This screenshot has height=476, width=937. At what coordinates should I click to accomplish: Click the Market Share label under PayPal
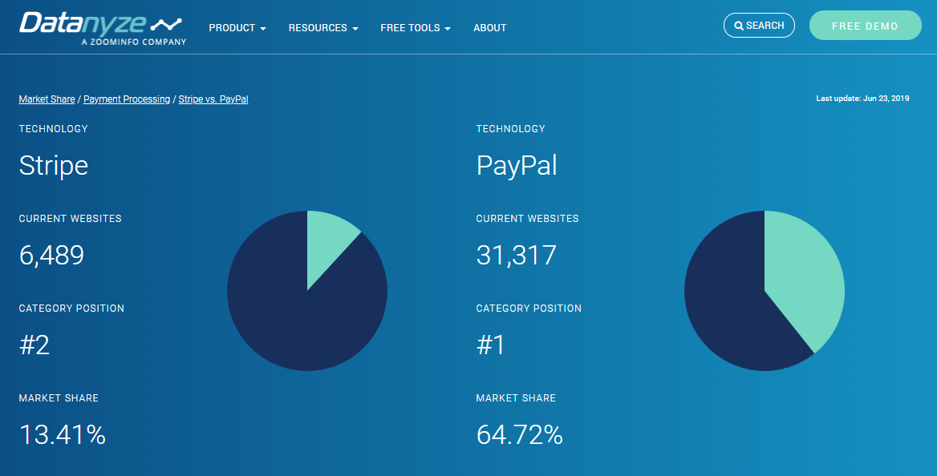pos(516,397)
